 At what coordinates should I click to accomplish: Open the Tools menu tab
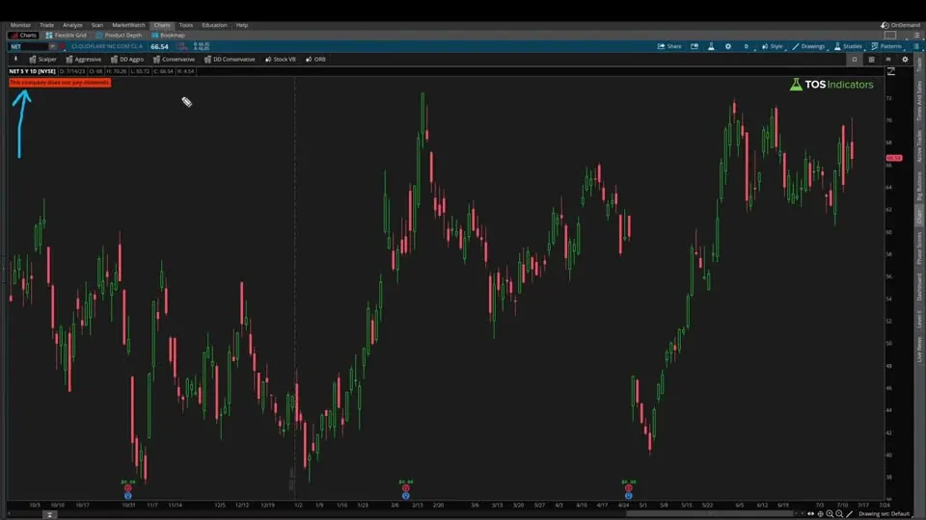(x=186, y=25)
